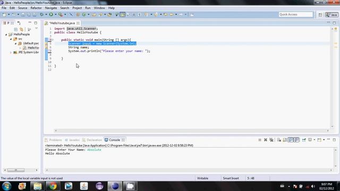Click the Package Explorer horizontal scrollbar thumb
This screenshot has width=340, height=191.
16,170
